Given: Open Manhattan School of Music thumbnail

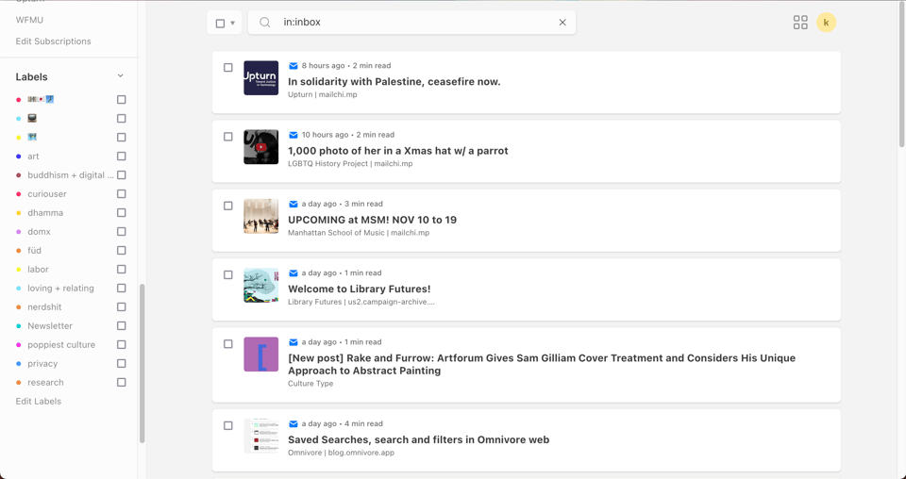Looking at the screenshot, I should [261, 217].
